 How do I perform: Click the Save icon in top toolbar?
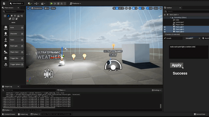pyautogui.click(x=4, y=3)
